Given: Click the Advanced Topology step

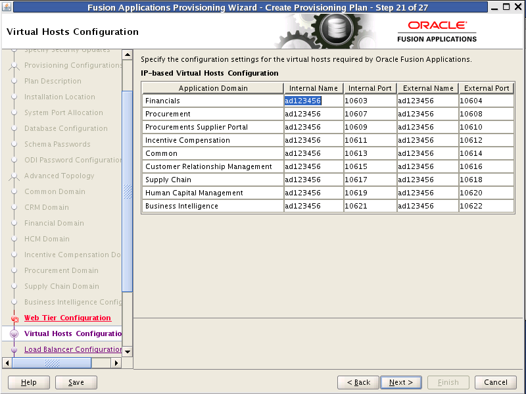Looking at the screenshot, I should pos(59,176).
